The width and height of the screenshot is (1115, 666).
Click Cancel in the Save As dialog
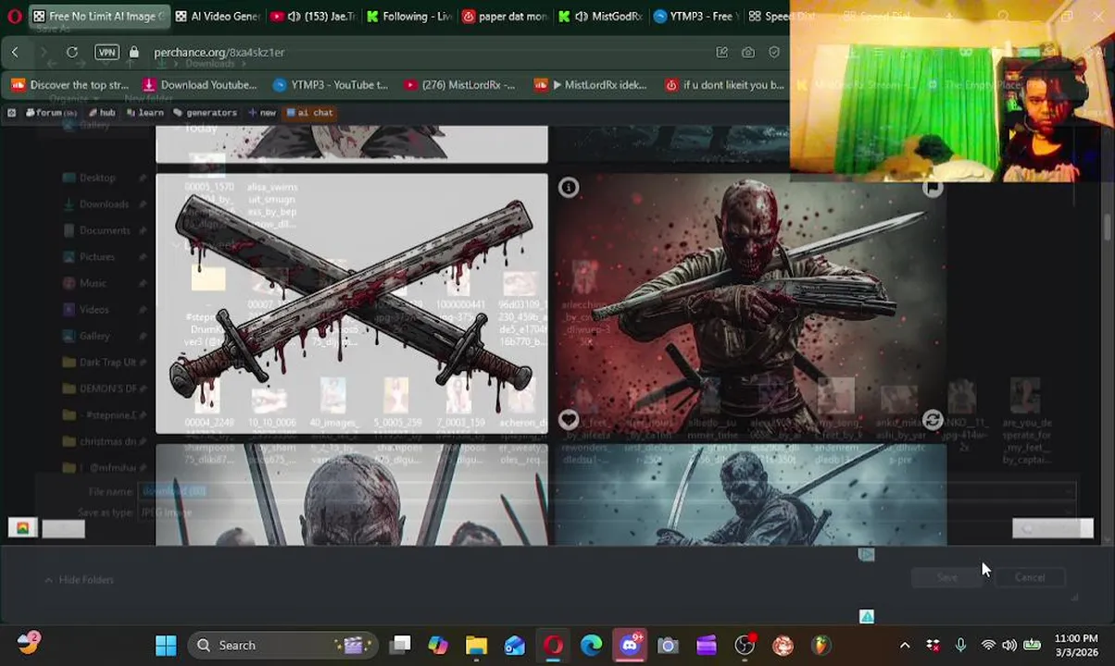(x=1030, y=577)
